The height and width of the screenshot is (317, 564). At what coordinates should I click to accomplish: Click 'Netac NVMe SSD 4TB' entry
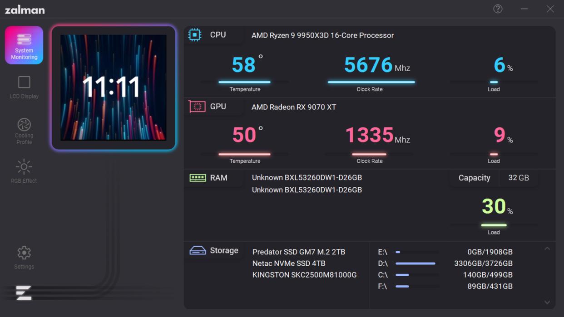point(289,263)
